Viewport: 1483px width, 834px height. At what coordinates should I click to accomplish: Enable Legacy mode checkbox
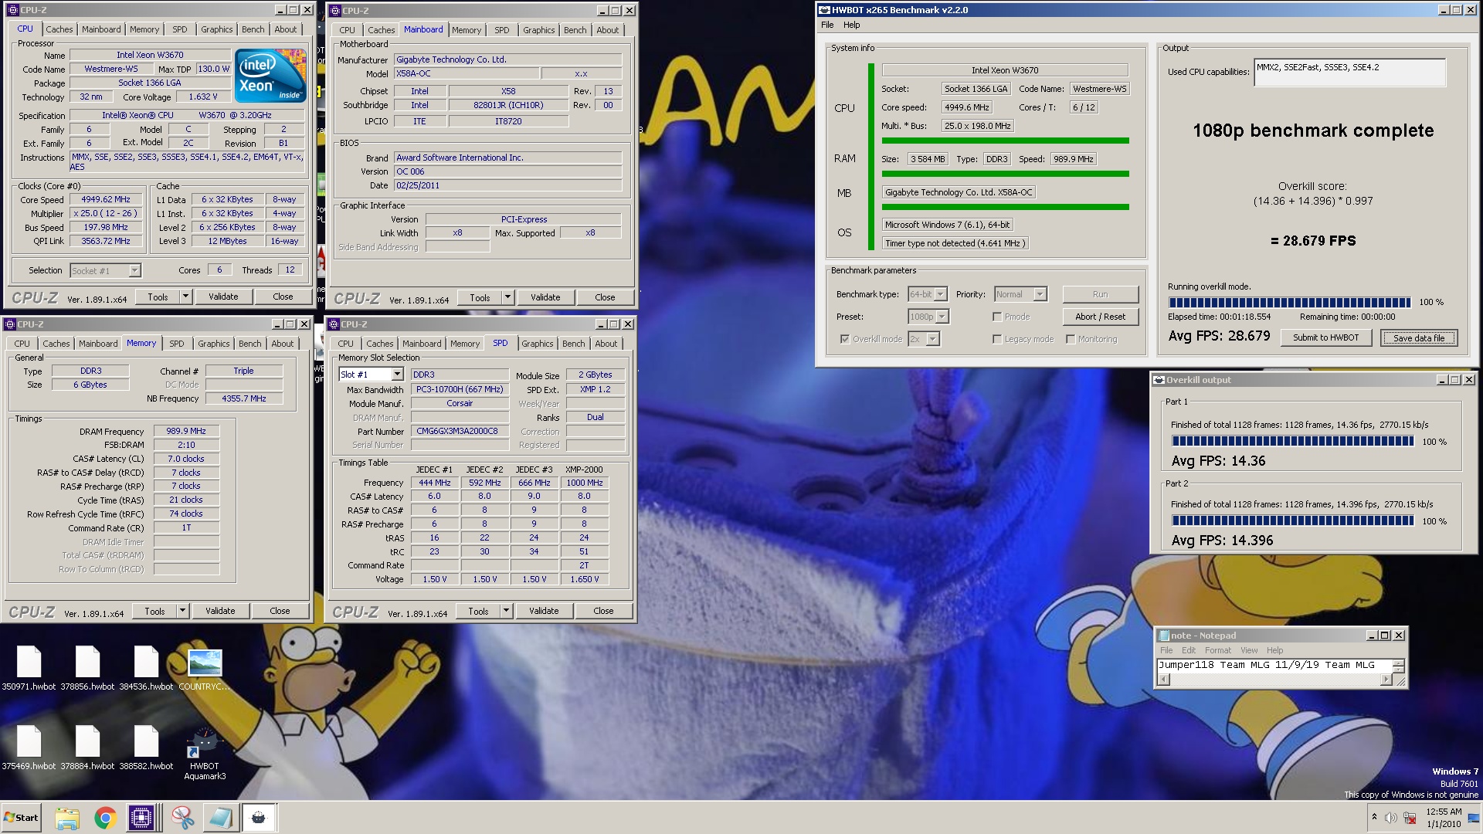click(x=997, y=339)
